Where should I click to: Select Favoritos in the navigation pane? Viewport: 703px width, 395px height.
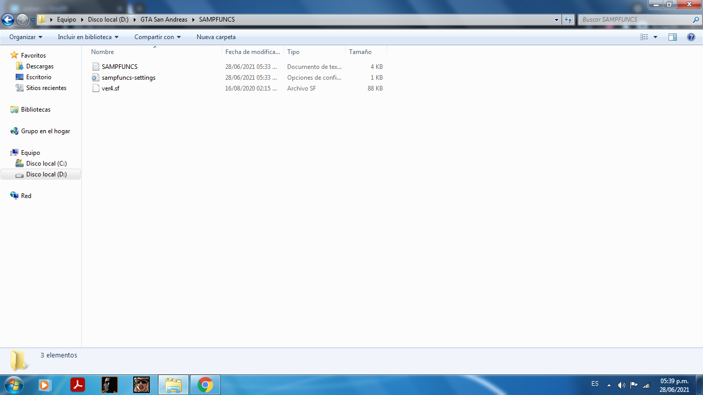coord(33,56)
